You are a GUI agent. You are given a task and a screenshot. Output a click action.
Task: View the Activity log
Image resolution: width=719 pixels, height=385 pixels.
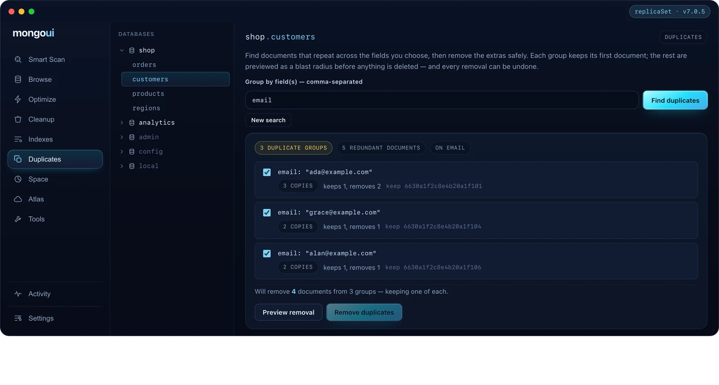[x=55, y=294]
